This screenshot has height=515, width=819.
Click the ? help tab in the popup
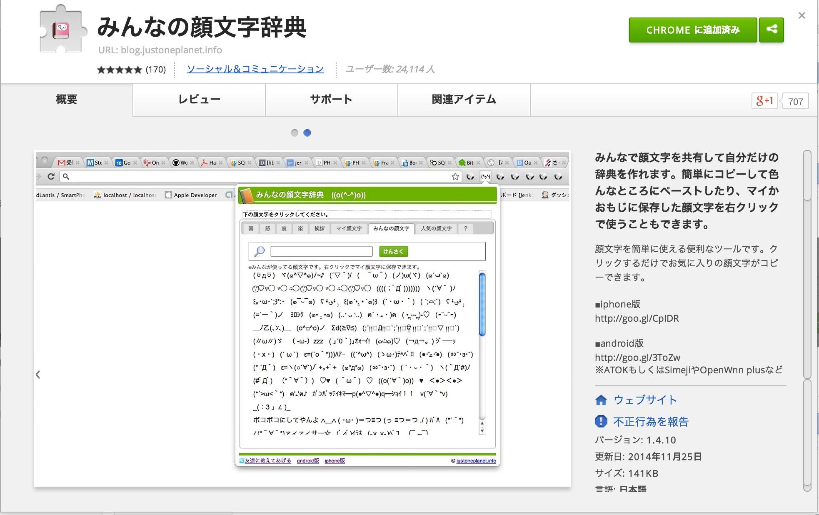[466, 228]
